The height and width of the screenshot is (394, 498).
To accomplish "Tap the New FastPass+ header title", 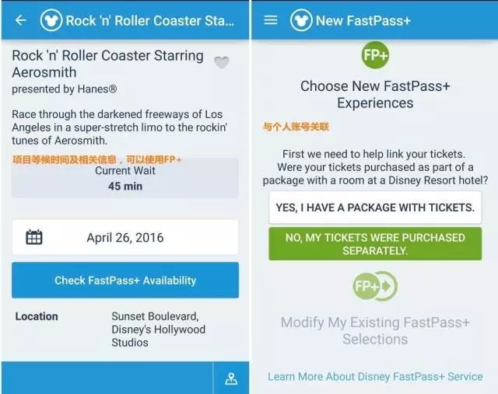I will pos(363,21).
